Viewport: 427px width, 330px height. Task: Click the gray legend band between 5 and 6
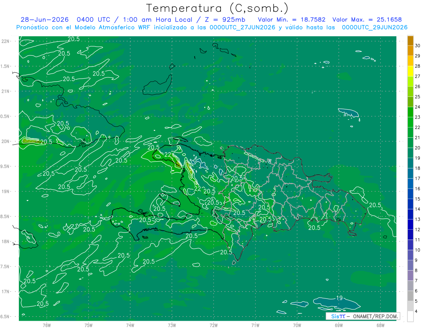(410, 296)
